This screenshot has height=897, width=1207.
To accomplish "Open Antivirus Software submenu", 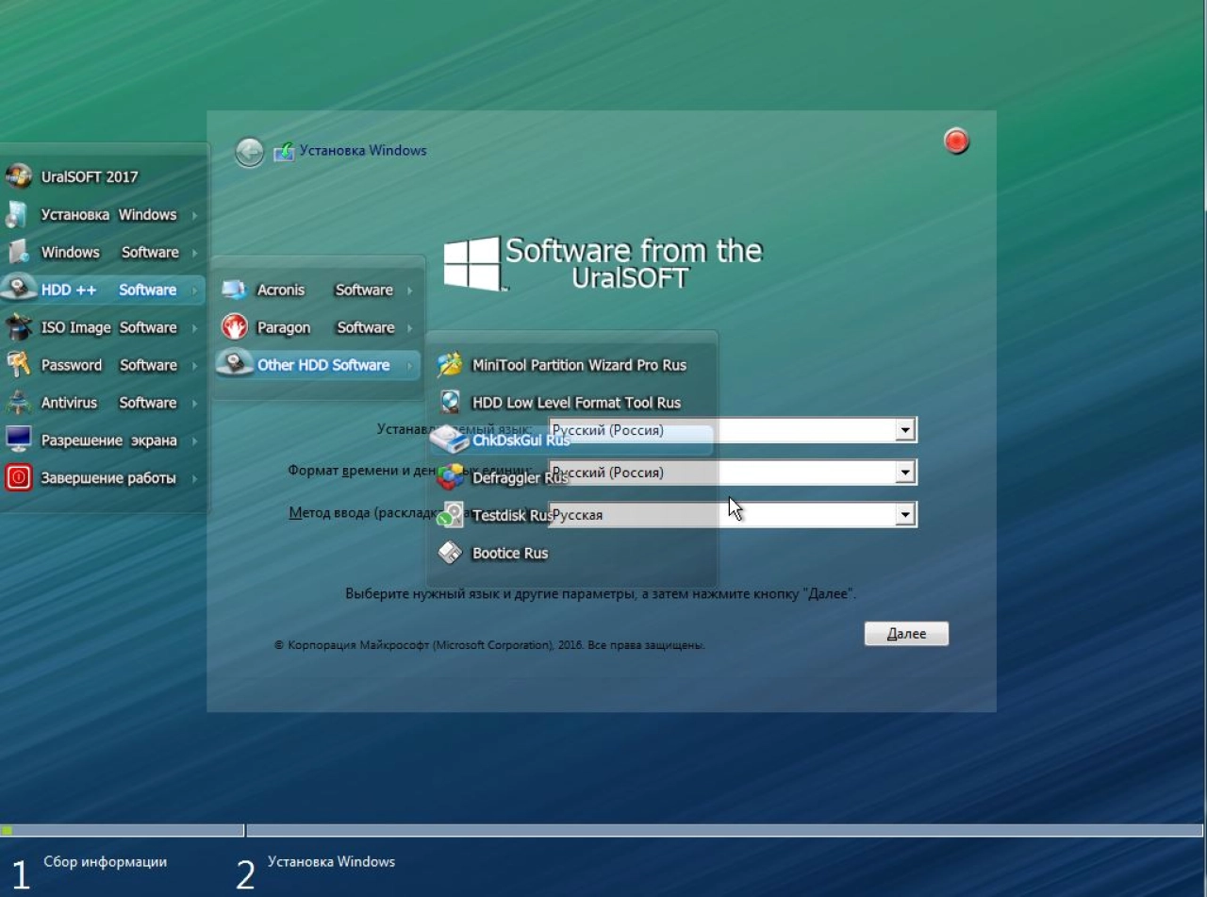I will [104, 403].
